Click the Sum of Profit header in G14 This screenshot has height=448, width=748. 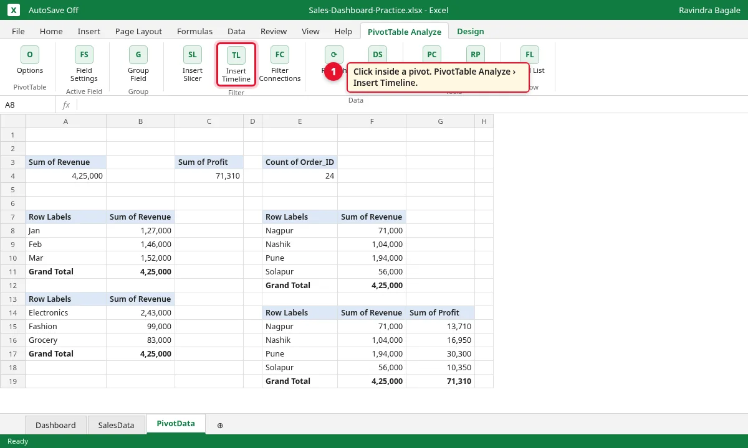(440, 312)
